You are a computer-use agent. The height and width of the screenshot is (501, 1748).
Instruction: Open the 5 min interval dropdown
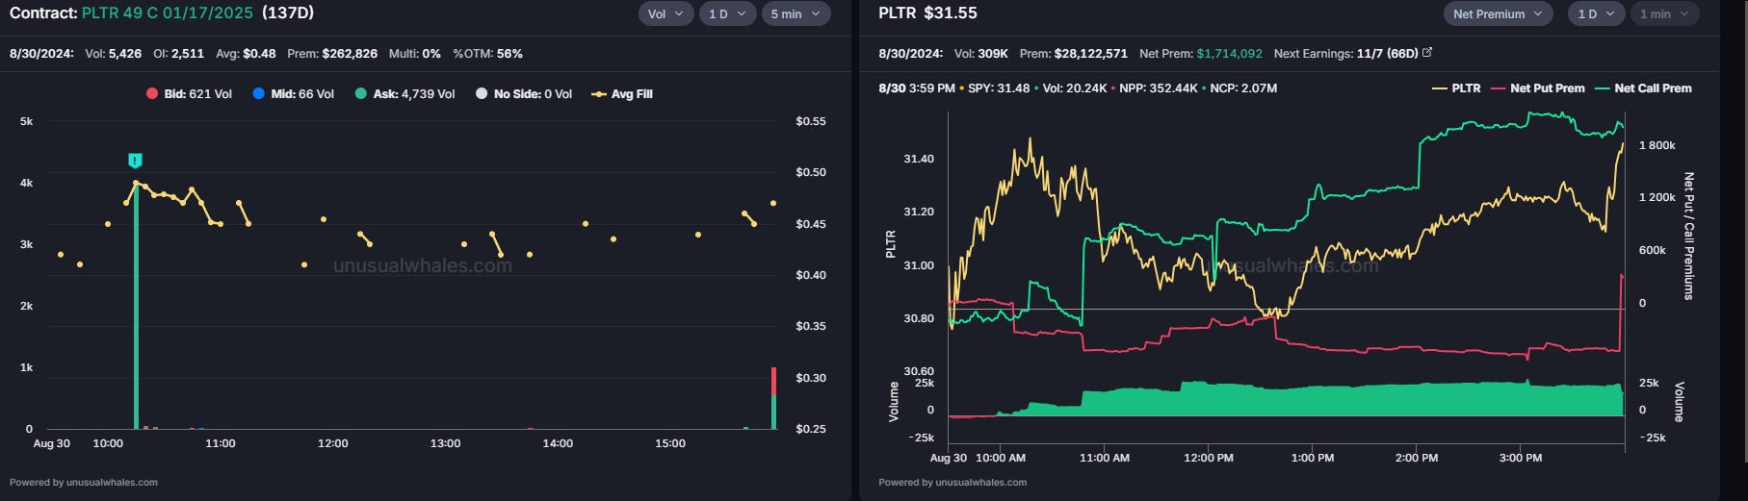coord(796,13)
